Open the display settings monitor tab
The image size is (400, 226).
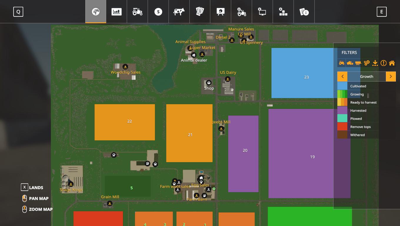point(262,12)
